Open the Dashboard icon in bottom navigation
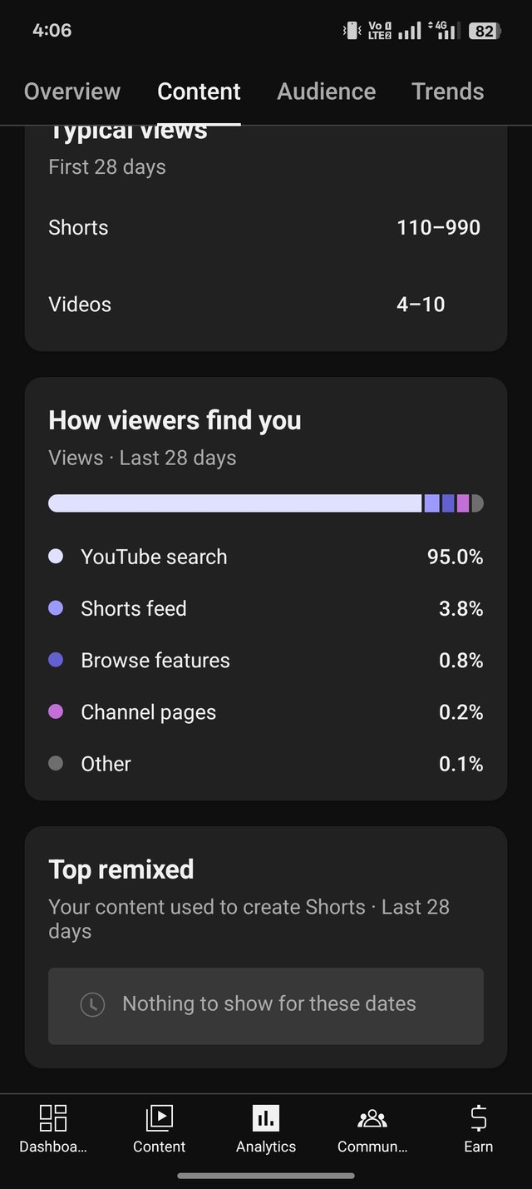 (53, 1118)
